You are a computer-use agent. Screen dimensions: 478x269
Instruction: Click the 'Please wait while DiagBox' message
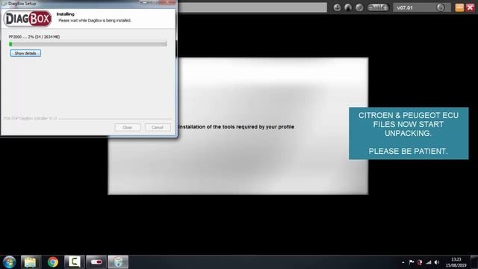pyautogui.click(x=95, y=20)
